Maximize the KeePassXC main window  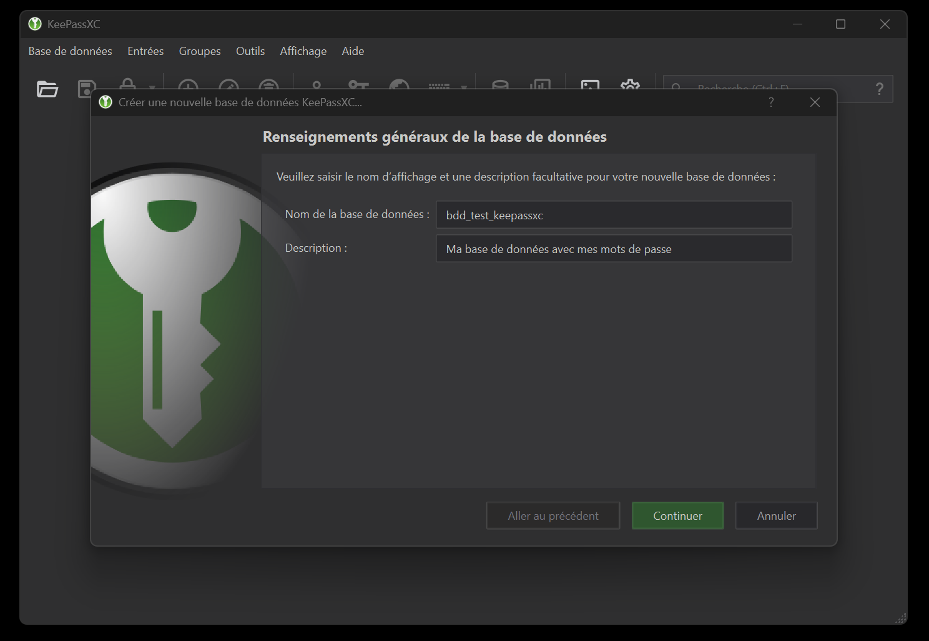tap(840, 24)
